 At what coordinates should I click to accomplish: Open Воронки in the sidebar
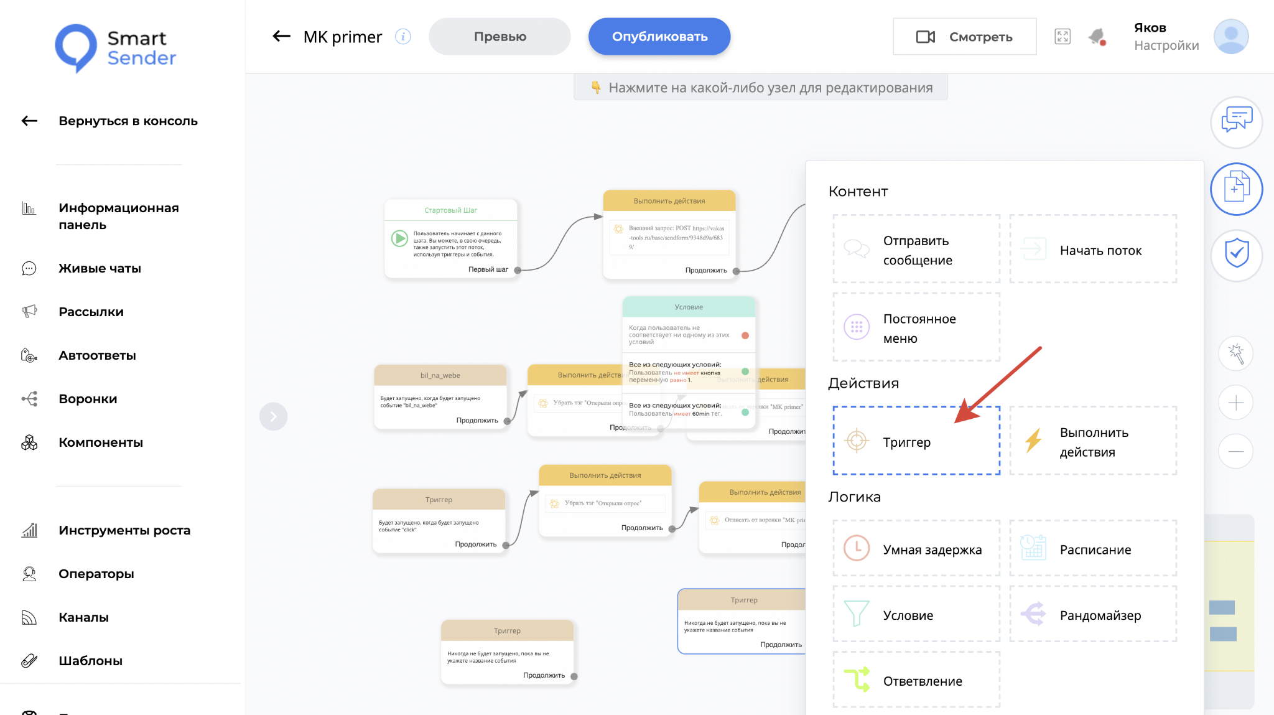88,399
